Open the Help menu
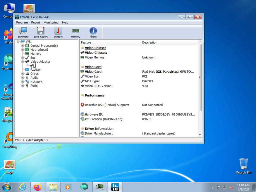Viewport: 256px width, 192px height. point(65,22)
